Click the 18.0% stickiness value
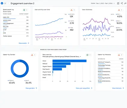The width and height of the screenshot is (127, 108). point(119,23)
